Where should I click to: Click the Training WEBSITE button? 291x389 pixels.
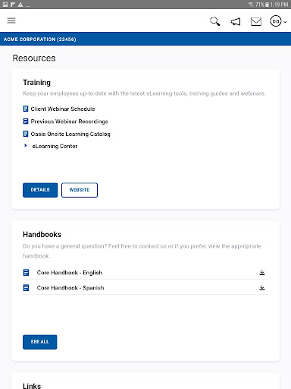click(80, 190)
